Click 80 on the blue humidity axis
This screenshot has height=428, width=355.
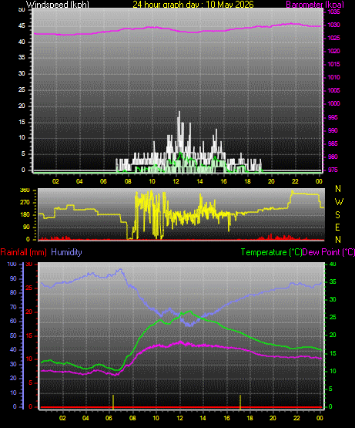pos(13,292)
